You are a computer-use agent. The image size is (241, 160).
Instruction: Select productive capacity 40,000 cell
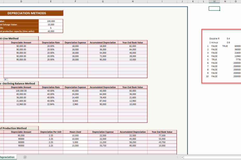(x=51, y=31)
